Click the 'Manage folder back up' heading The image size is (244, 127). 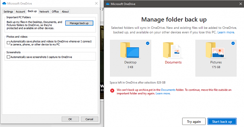(174, 19)
